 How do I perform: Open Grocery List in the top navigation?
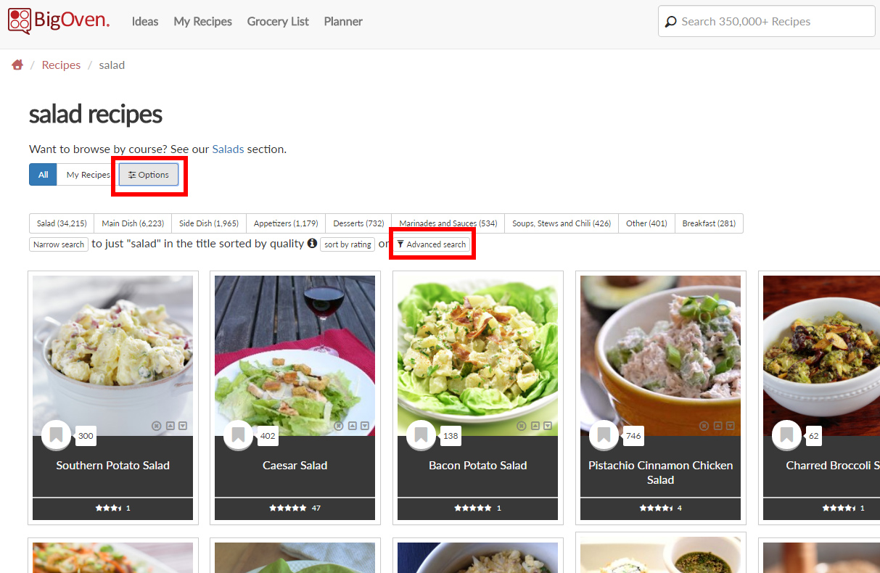point(278,22)
